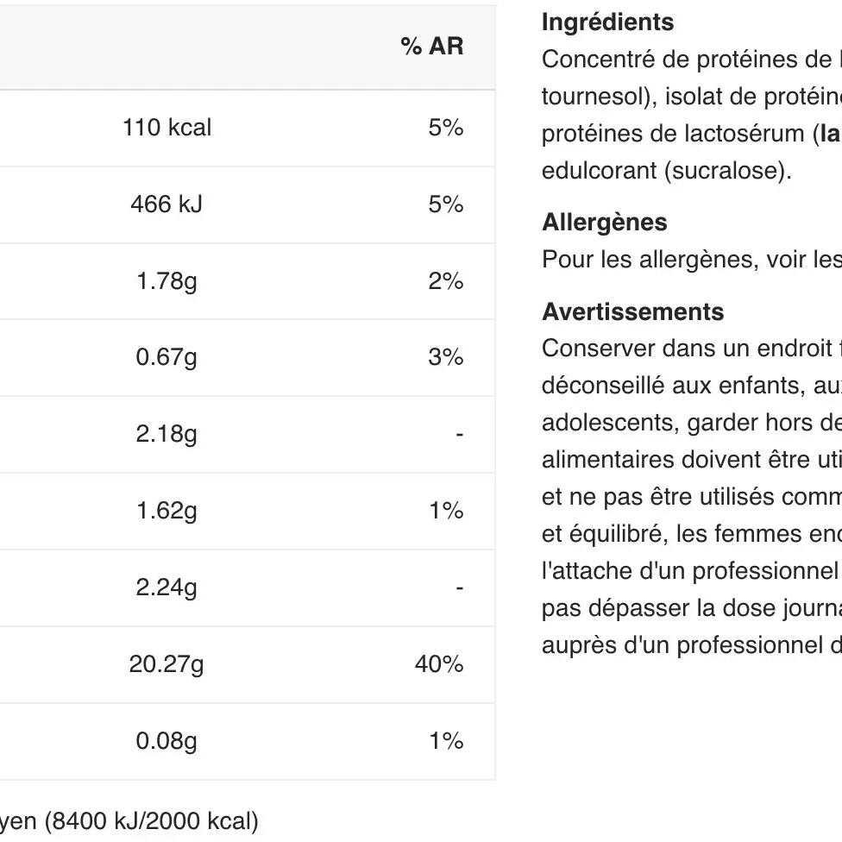Click the Avertissements heading
The image size is (842, 842).
(x=632, y=311)
